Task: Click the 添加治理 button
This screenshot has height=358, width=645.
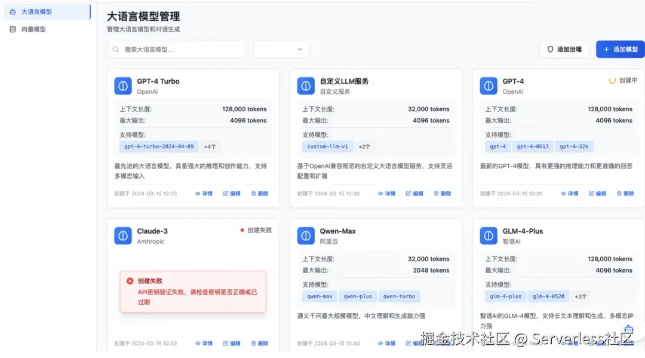Action: pos(564,50)
